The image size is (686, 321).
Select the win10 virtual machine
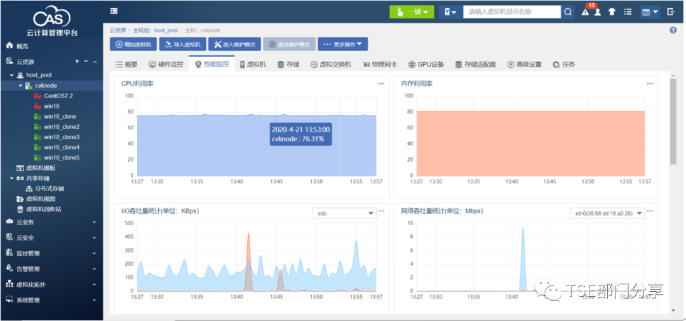point(51,106)
